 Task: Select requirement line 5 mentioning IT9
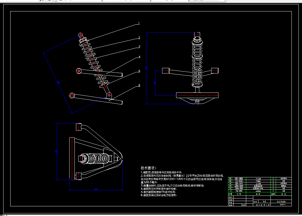tap(158, 192)
